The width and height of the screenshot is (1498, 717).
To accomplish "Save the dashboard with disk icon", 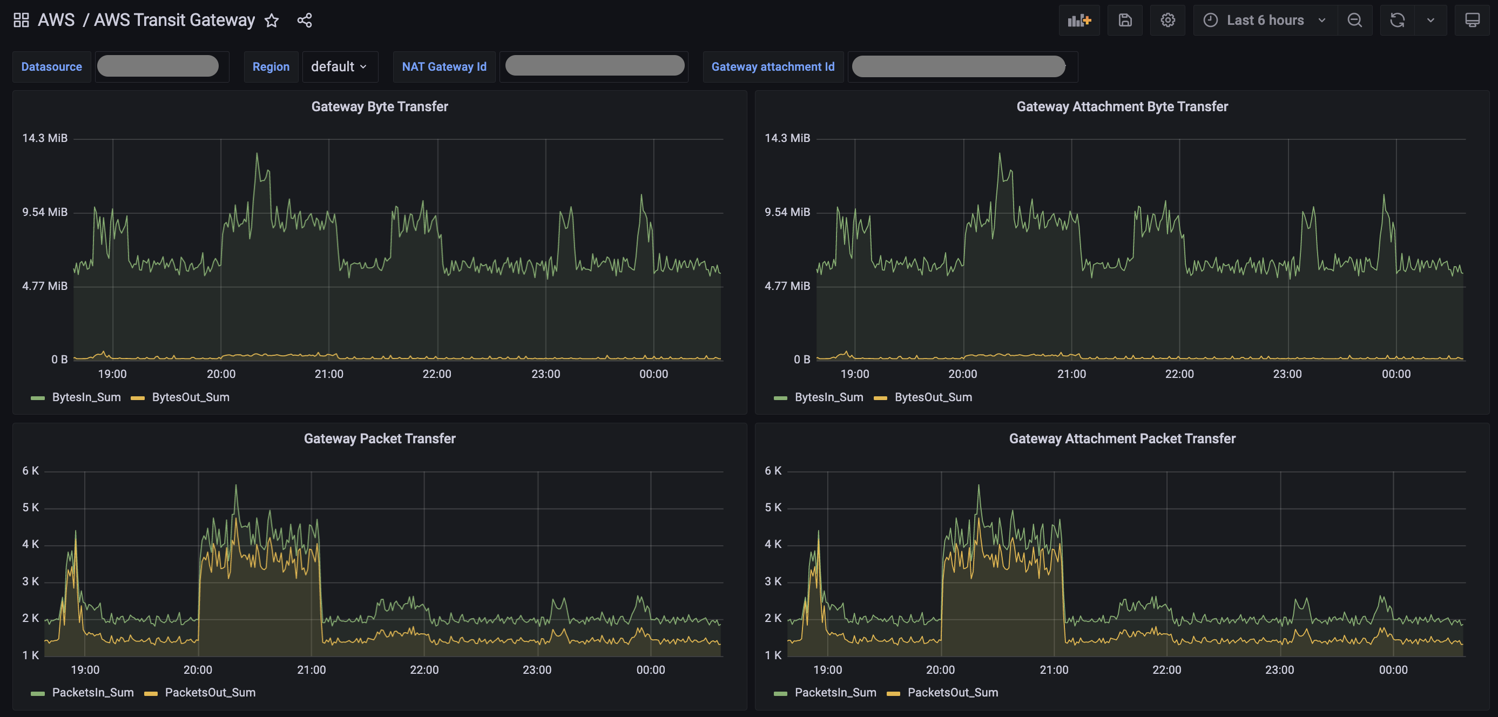I will 1125,21.
